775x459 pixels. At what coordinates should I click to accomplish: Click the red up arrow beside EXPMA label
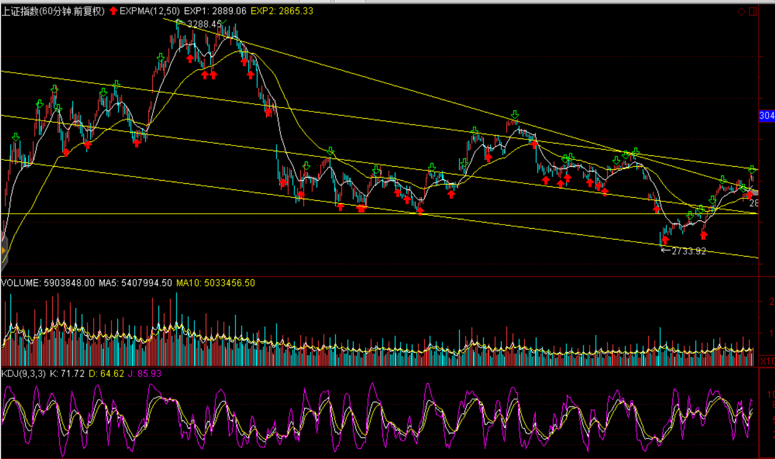[113, 11]
